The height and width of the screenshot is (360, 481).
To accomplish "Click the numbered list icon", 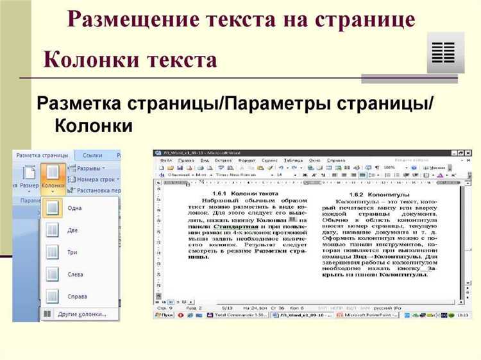I will point(387,175).
